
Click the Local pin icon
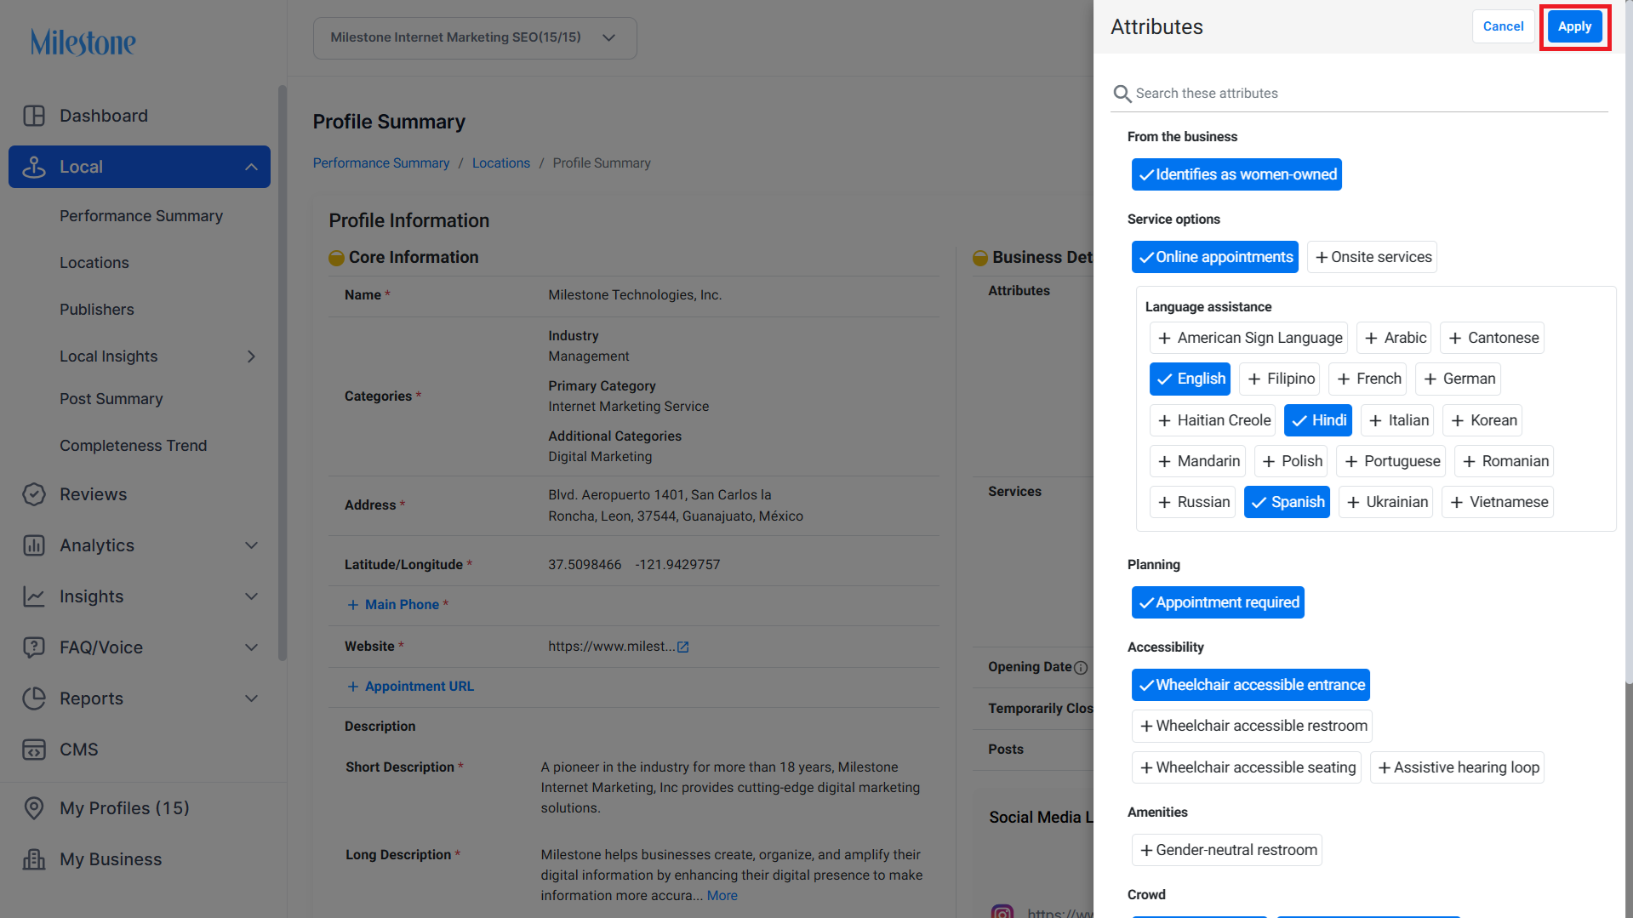pyautogui.click(x=34, y=167)
